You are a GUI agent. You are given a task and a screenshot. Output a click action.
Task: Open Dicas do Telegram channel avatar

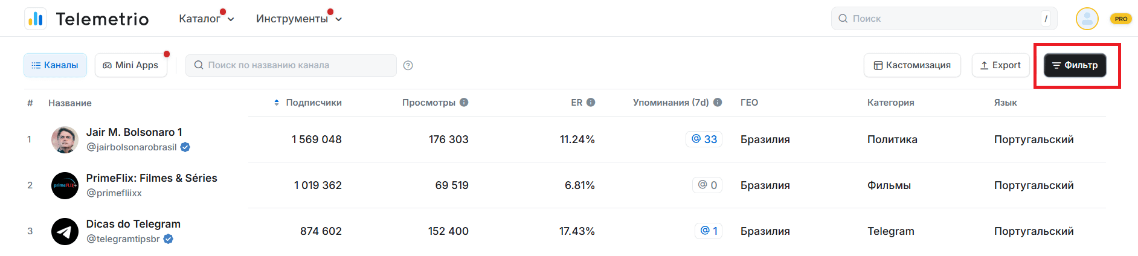click(x=65, y=231)
